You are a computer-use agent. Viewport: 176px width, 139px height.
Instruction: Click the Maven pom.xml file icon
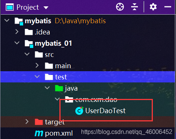39,133
